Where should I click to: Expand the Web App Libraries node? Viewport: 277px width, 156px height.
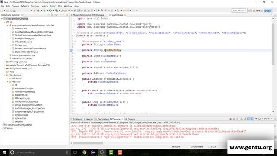(5, 62)
